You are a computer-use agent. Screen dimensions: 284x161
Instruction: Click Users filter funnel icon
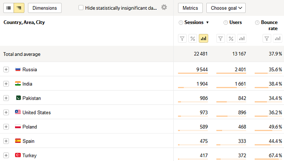[221, 39]
